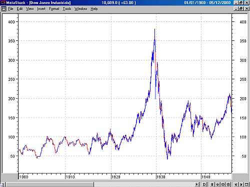Click the 1910 label on the date axis
Screen dimensions: 250x187
[x=70, y=177]
